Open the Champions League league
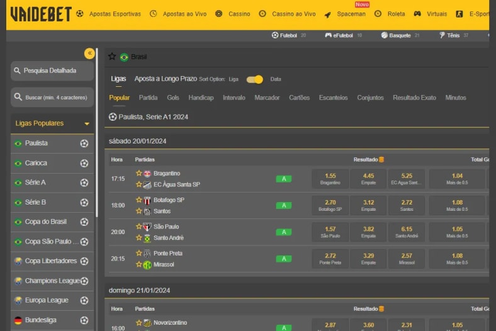This screenshot has height=331, width=496. click(x=52, y=281)
